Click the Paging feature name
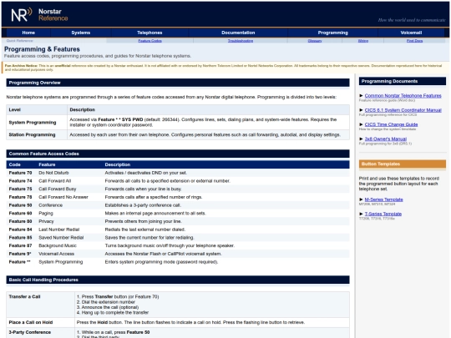Image resolution: width=451 pixels, height=338 pixels. 46,214
